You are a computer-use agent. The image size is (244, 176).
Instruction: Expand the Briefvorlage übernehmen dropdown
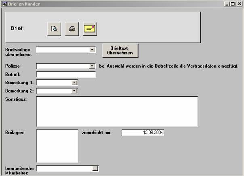(x=92, y=50)
